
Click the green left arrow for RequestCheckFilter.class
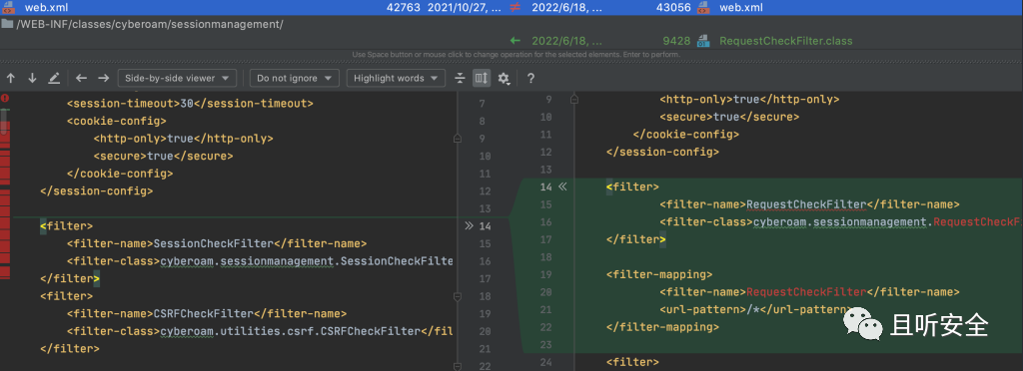click(x=514, y=40)
